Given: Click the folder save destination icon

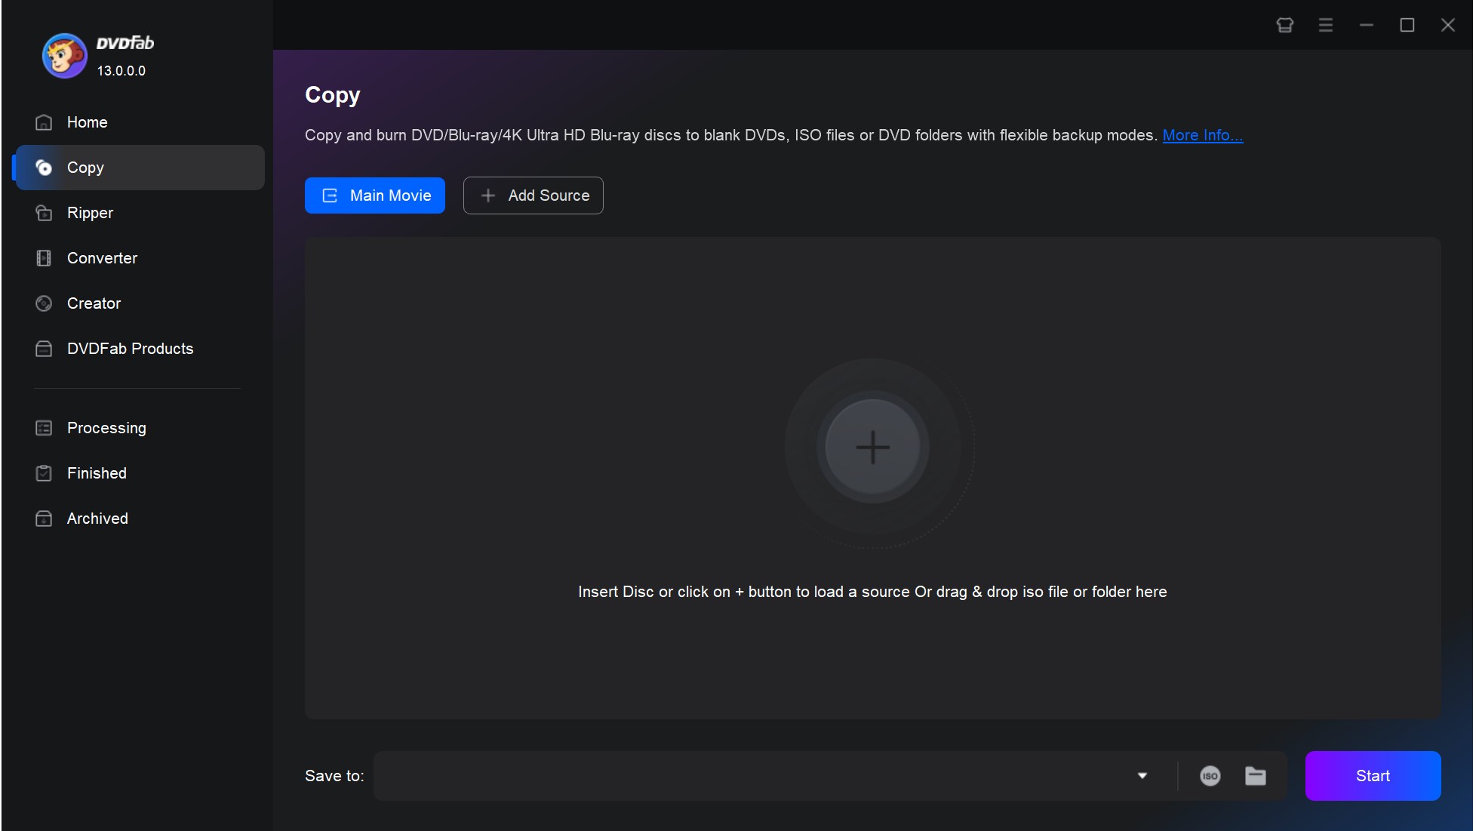Looking at the screenshot, I should (1255, 774).
